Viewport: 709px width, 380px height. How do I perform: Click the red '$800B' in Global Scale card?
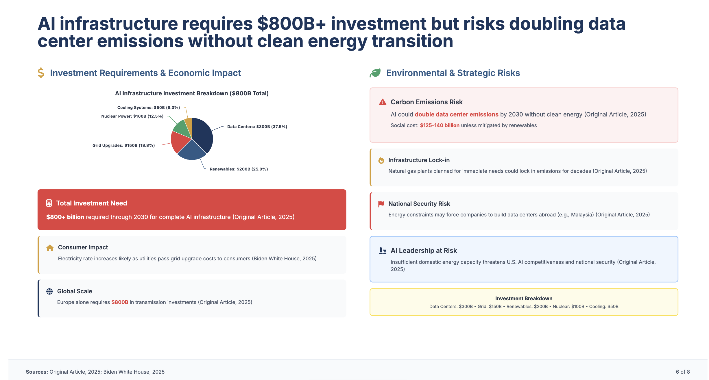(x=120, y=302)
